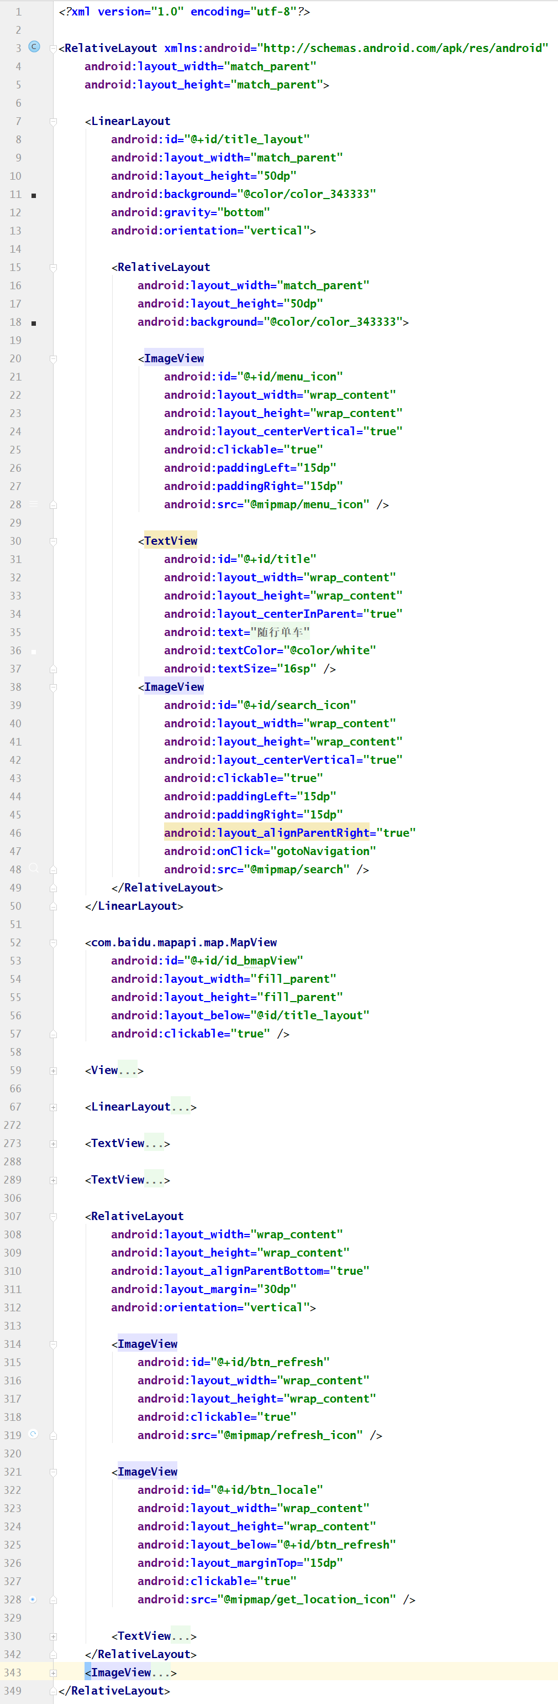Viewport: 558px width, 1704px height.
Task: Click the '...' placeholder after TextView on line 273
Action: click(x=154, y=1143)
